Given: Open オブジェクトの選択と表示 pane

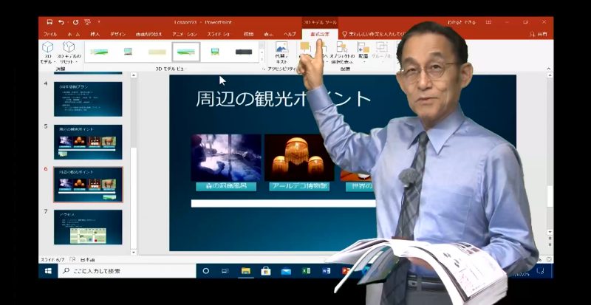Looking at the screenshot, I should pos(341,52).
